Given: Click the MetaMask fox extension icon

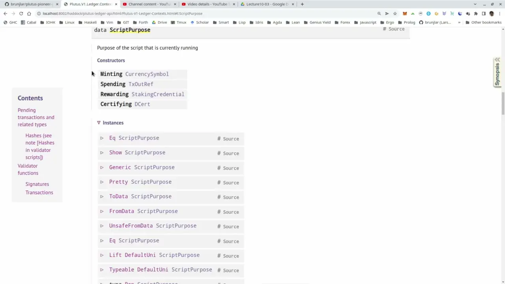Looking at the screenshot, I should [404, 13].
